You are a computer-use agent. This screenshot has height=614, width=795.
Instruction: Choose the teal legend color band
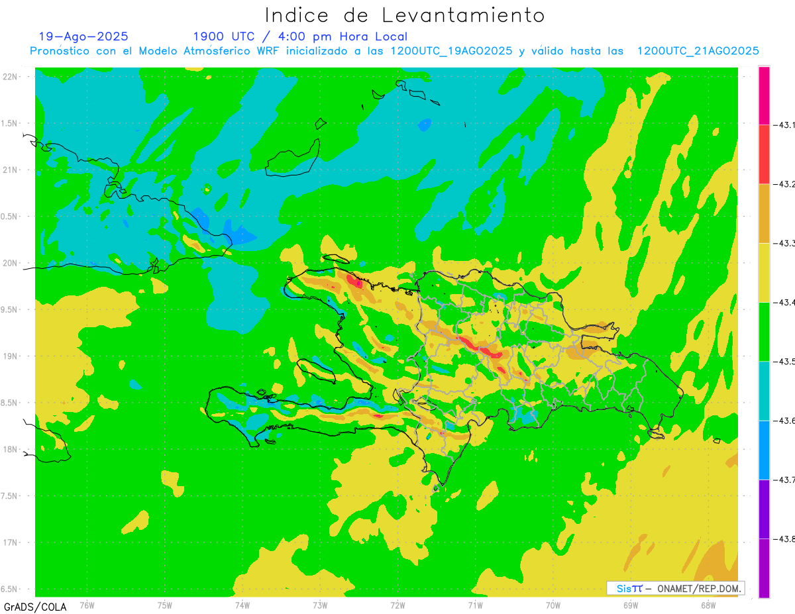click(764, 390)
